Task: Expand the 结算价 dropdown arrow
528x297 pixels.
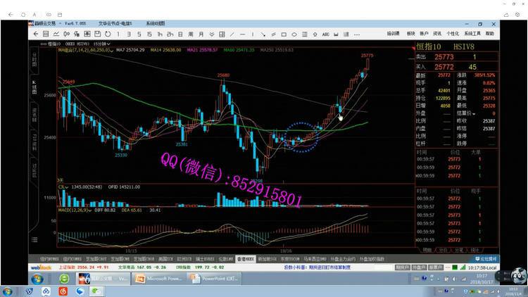Action: (x=474, y=113)
